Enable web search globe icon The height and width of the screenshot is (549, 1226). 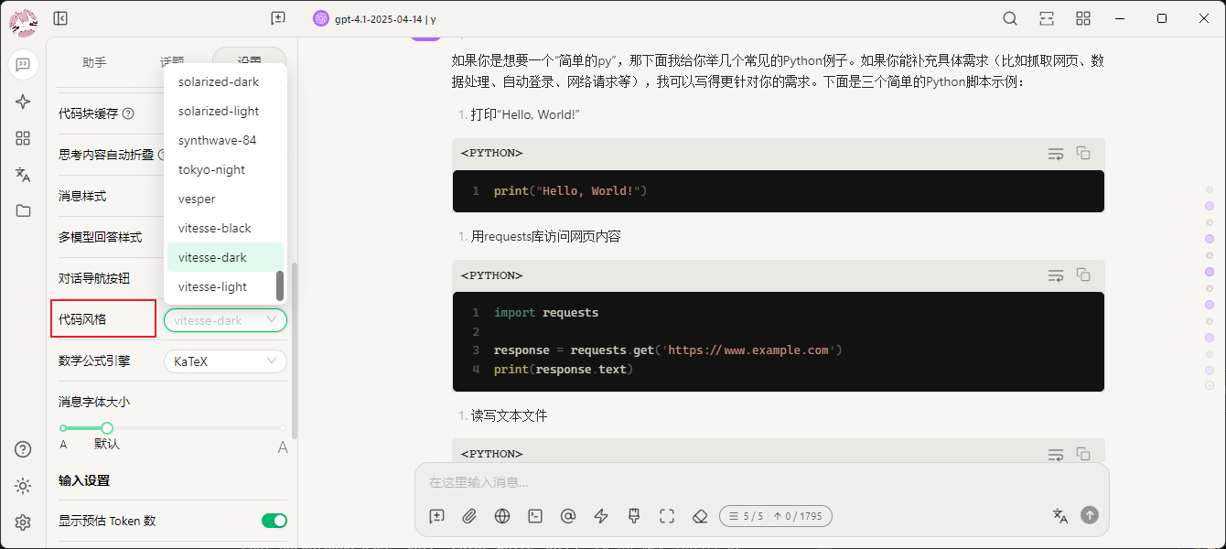[502, 516]
